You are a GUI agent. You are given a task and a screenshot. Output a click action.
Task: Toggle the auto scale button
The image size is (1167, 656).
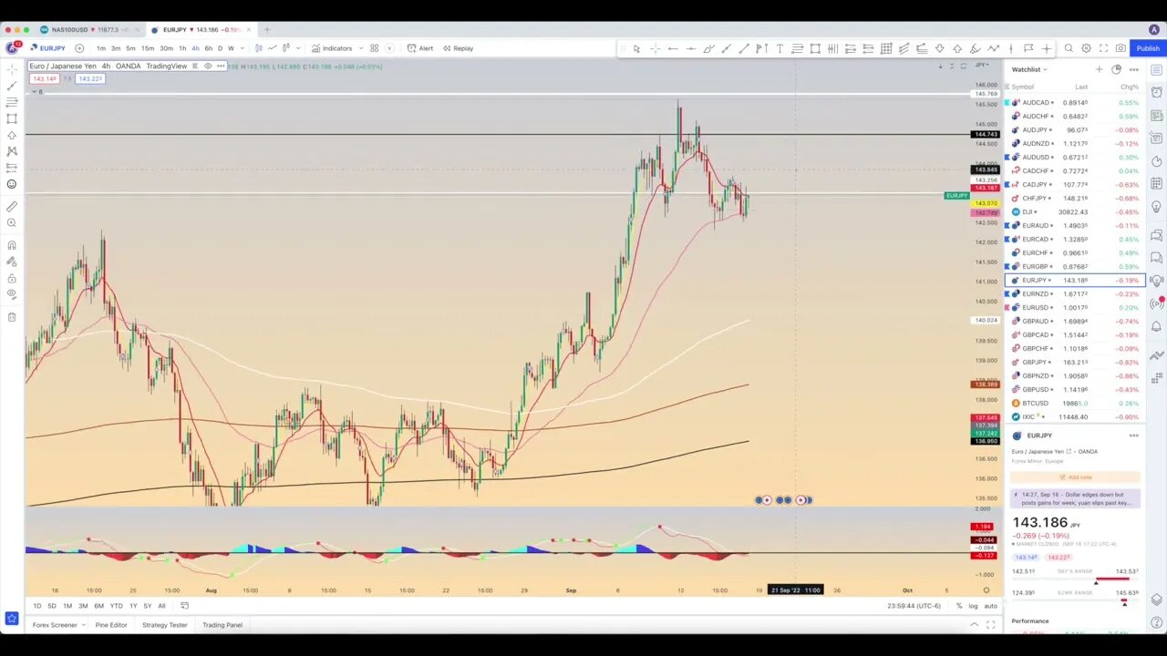point(990,606)
